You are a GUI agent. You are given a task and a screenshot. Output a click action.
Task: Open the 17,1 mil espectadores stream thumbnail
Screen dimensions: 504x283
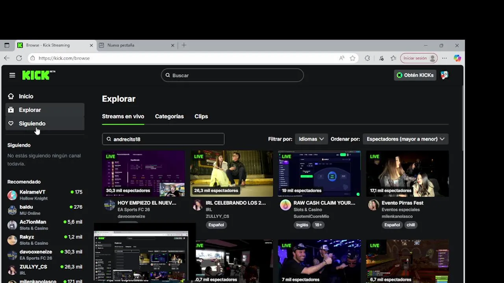click(x=408, y=173)
